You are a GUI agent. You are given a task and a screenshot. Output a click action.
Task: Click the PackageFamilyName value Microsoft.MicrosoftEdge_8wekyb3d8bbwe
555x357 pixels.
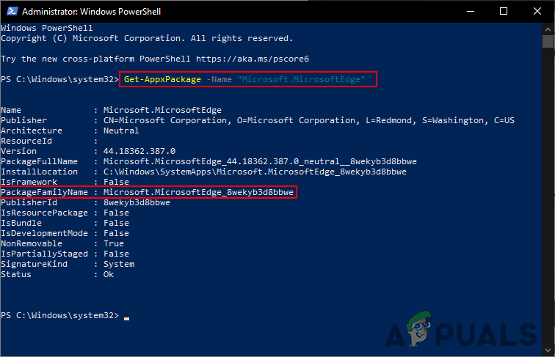pos(199,192)
